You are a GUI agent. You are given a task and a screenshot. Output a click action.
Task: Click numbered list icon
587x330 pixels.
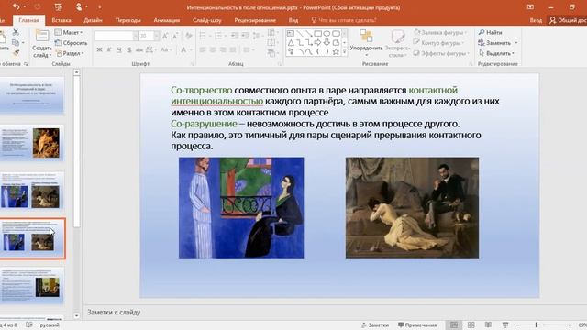[x=218, y=36]
